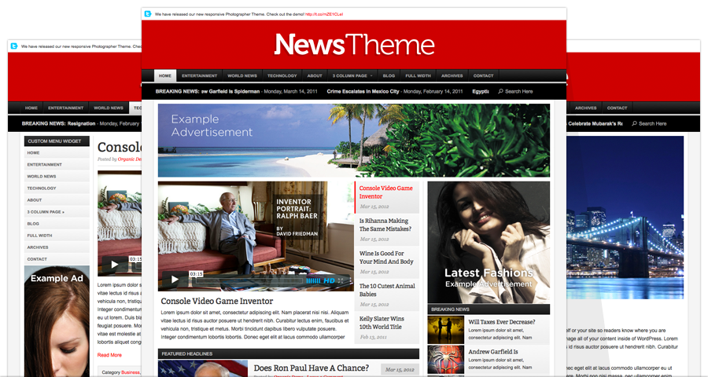Click the Search Here field in front window
The width and height of the screenshot is (708, 377).
(519, 91)
